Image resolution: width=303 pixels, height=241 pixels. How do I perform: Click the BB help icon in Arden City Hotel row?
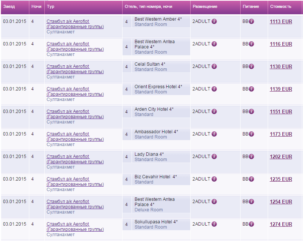[251, 111]
